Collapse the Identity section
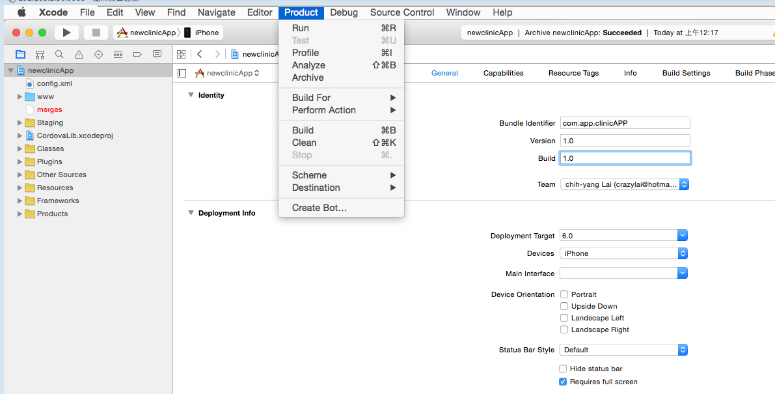775x394 pixels. pos(191,95)
